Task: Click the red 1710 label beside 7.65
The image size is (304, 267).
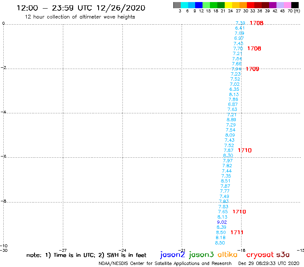Action: coord(239,212)
